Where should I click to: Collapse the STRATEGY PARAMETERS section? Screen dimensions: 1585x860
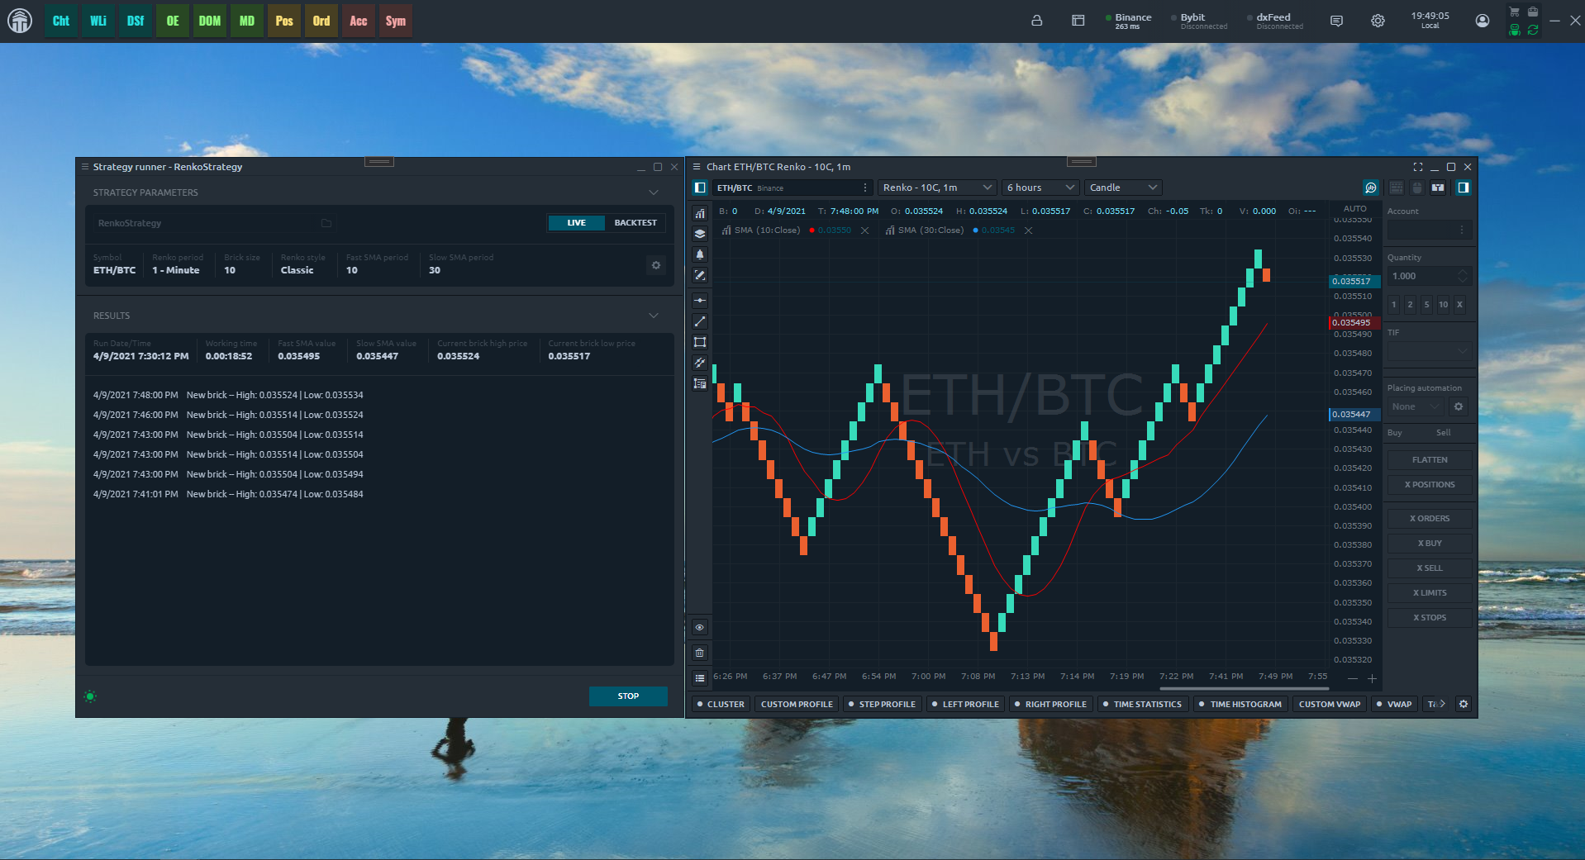click(654, 192)
